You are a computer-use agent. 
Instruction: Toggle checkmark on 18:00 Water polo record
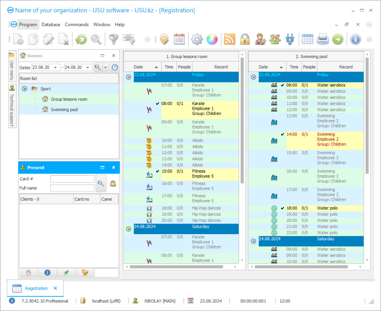point(283,208)
